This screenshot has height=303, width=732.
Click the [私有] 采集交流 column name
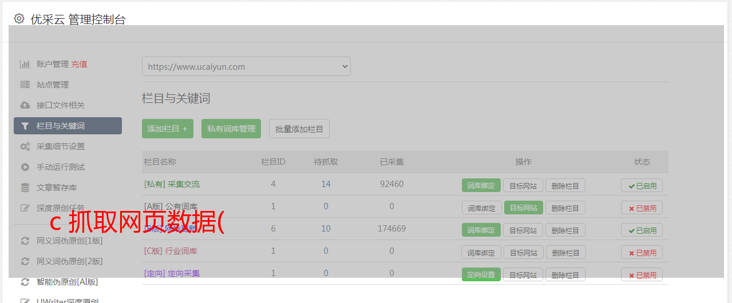[x=172, y=184]
